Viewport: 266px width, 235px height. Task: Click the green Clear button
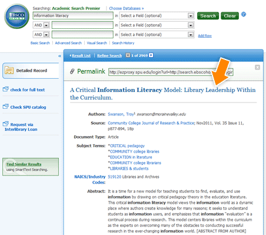click(x=230, y=16)
